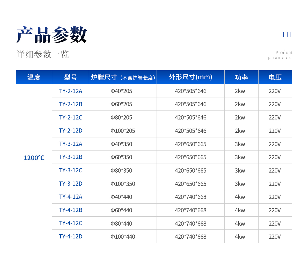Click the 炉膛尺寸 column header
This screenshot has height=261, width=308.
point(123,77)
